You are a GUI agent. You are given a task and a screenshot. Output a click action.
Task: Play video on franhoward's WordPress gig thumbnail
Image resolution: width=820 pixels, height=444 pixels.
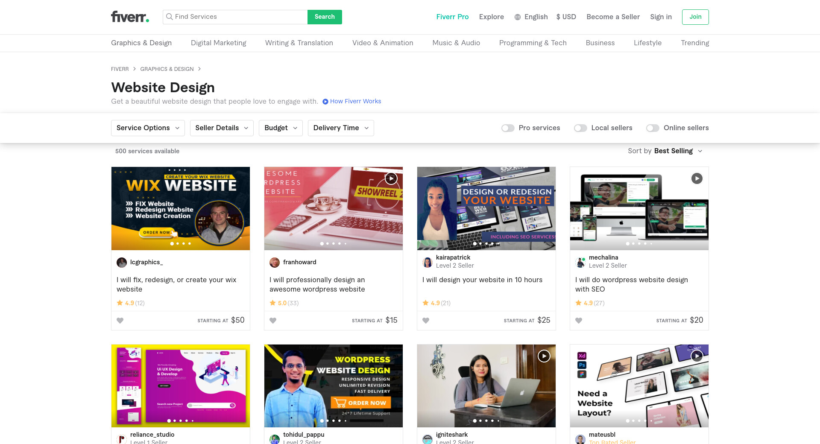(391, 178)
